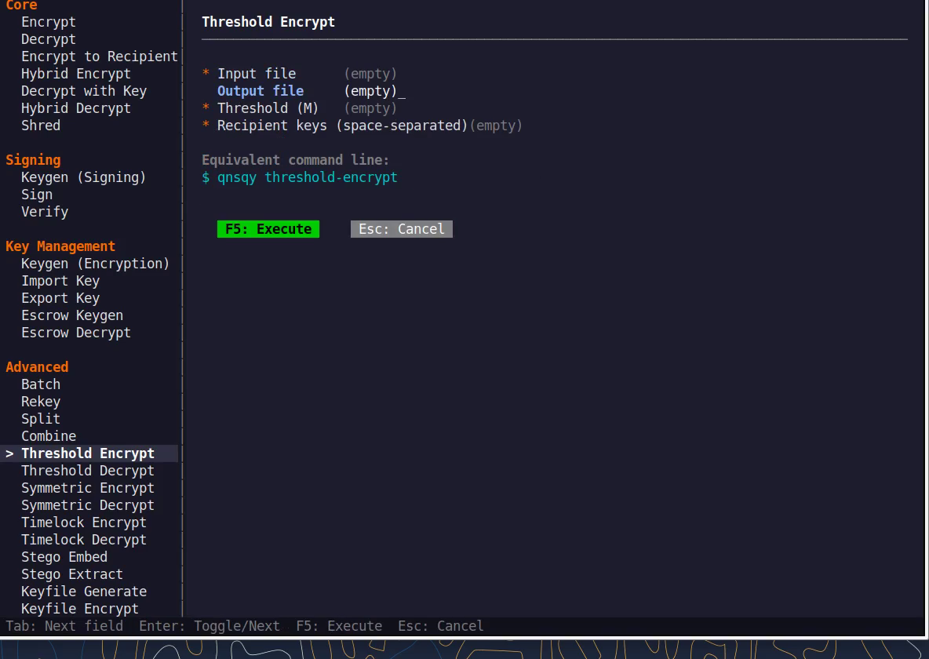Click 'F5: Execute' hint in status bar
Screen dimensions: 929x659
point(339,626)
